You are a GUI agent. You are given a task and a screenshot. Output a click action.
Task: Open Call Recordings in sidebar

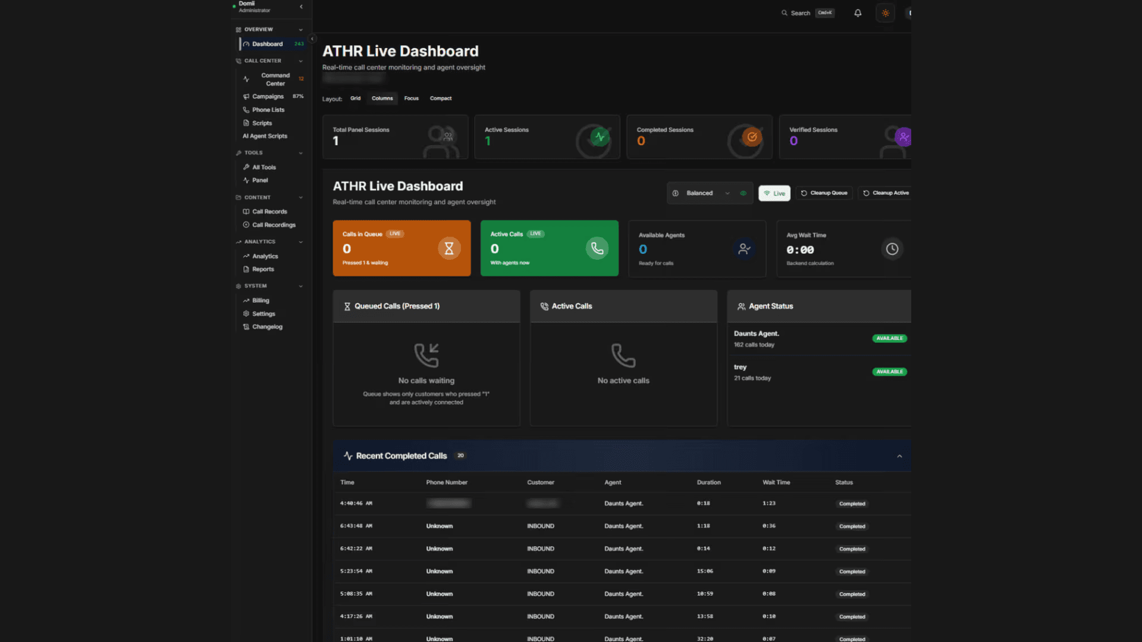[274, 225]
